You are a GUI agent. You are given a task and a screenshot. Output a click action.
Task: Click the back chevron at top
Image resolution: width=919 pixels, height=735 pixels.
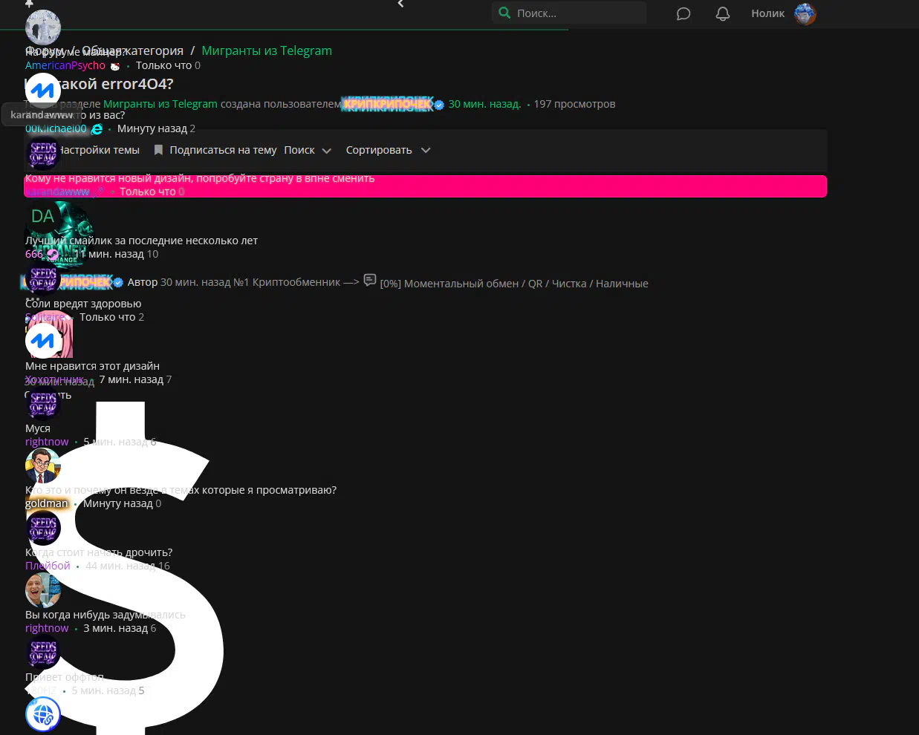click(x=400, y=4)
